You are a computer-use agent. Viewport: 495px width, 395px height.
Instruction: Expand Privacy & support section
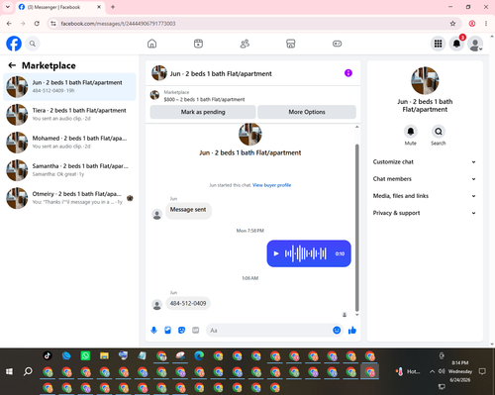425,213
